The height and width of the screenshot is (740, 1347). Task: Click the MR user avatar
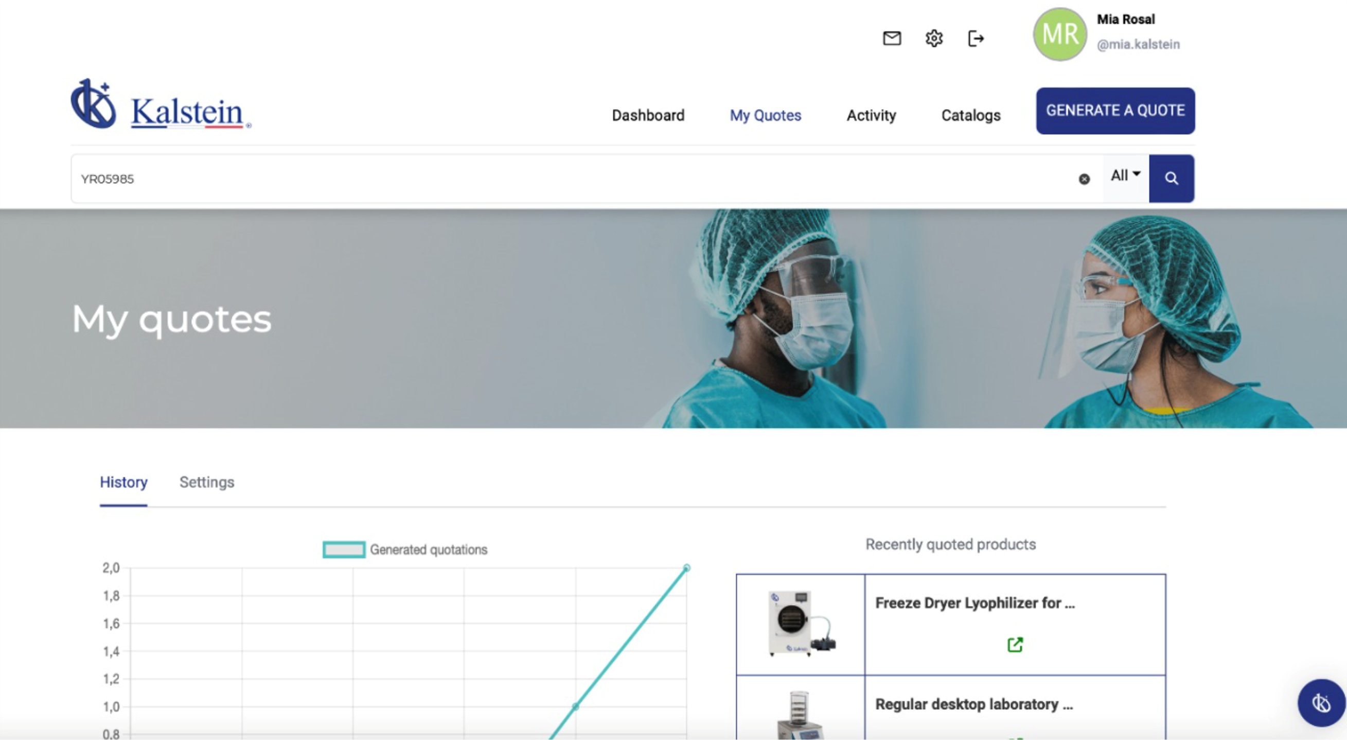click(1059, 34)
